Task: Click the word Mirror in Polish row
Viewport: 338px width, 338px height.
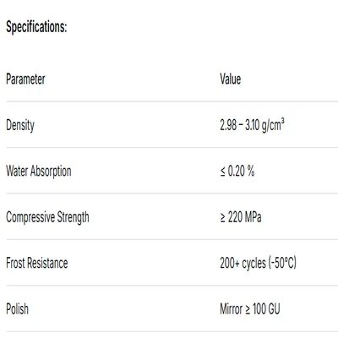Action: click(x=232, y=309)
